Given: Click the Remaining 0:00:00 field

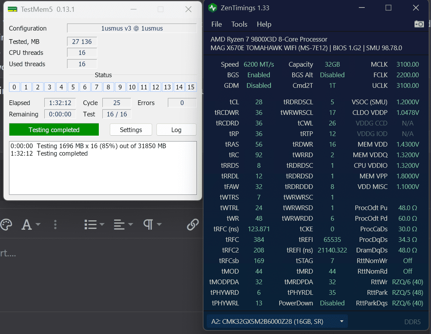Looking at the screenshot, I should (x=60, y=114).
